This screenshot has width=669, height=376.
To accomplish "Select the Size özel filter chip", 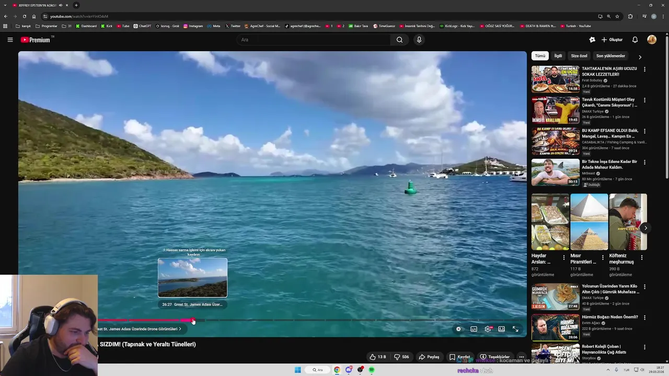I will click(x=579, y=56).
